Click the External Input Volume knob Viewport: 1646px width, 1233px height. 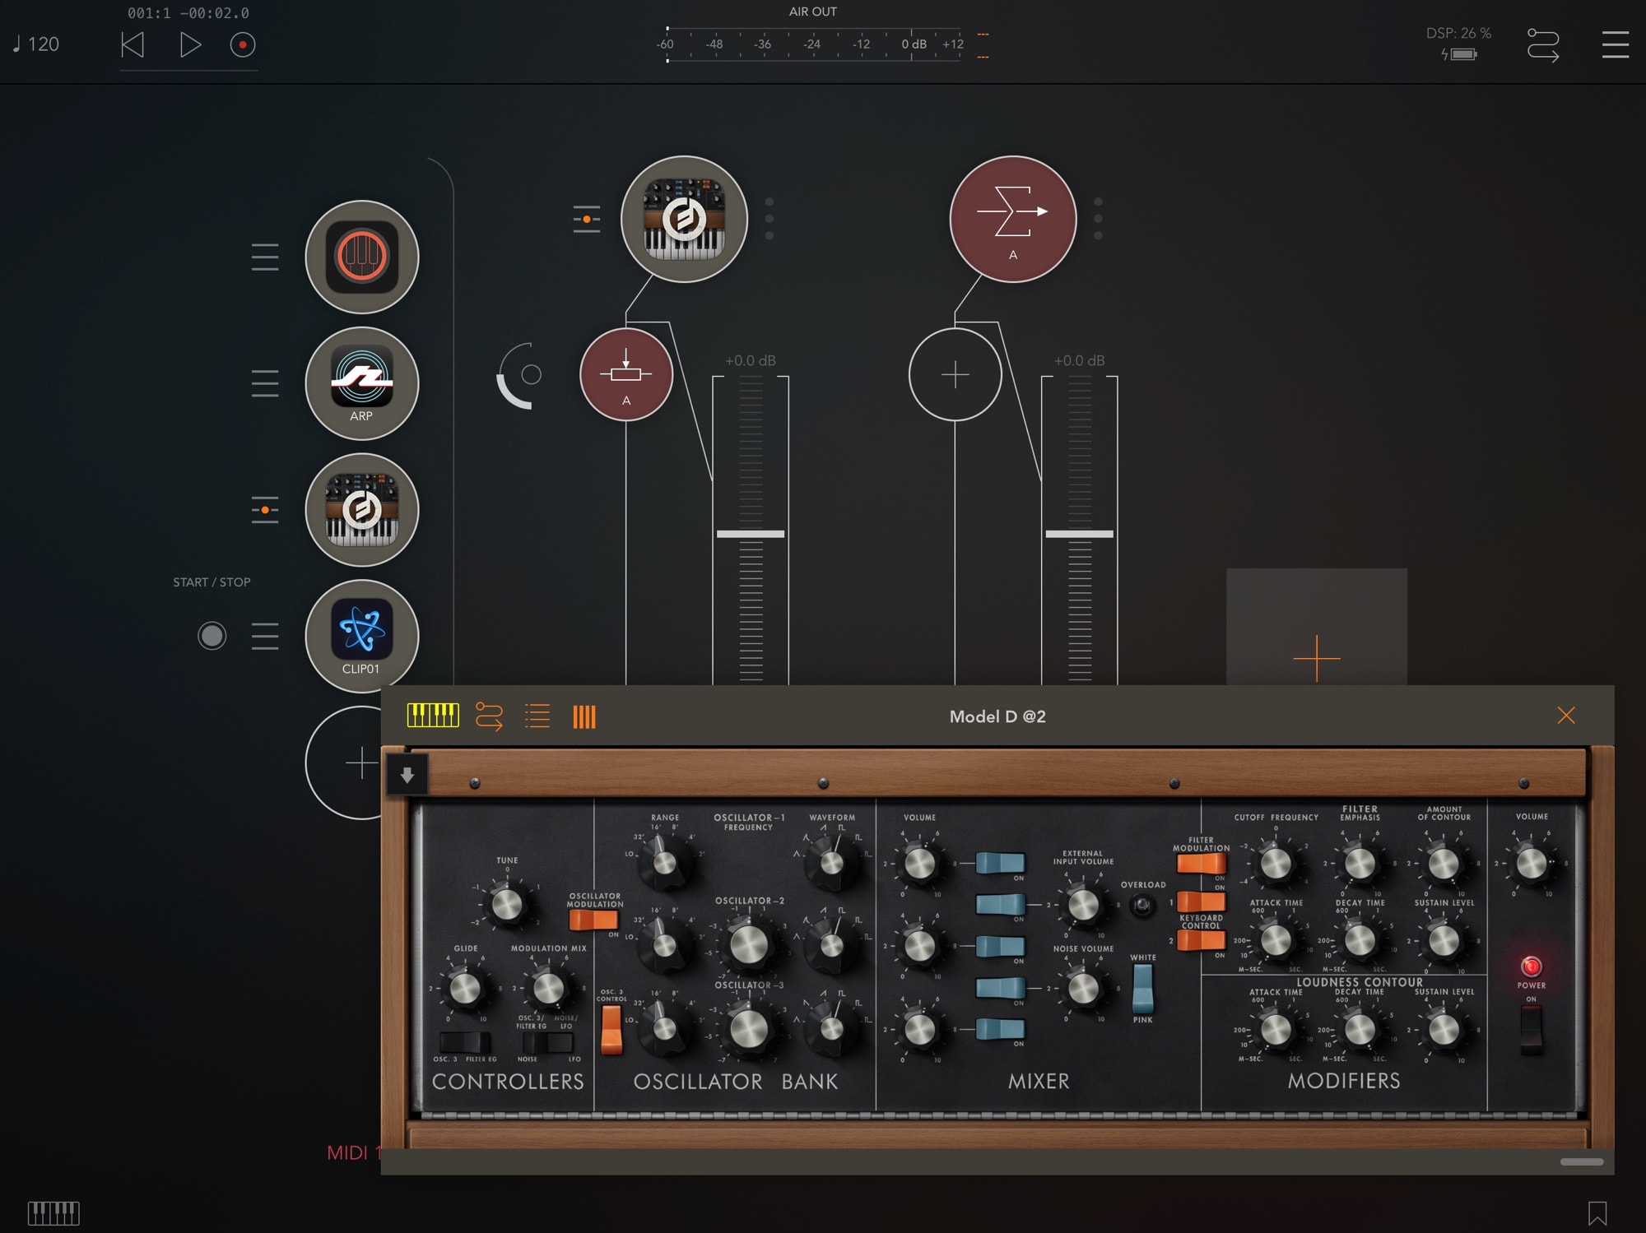1083,905
